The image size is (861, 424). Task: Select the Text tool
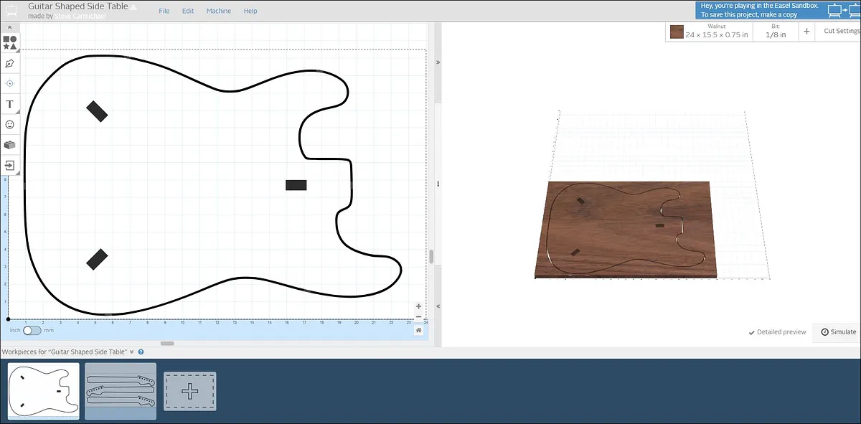pyautogui.click(x=10, y=104)
